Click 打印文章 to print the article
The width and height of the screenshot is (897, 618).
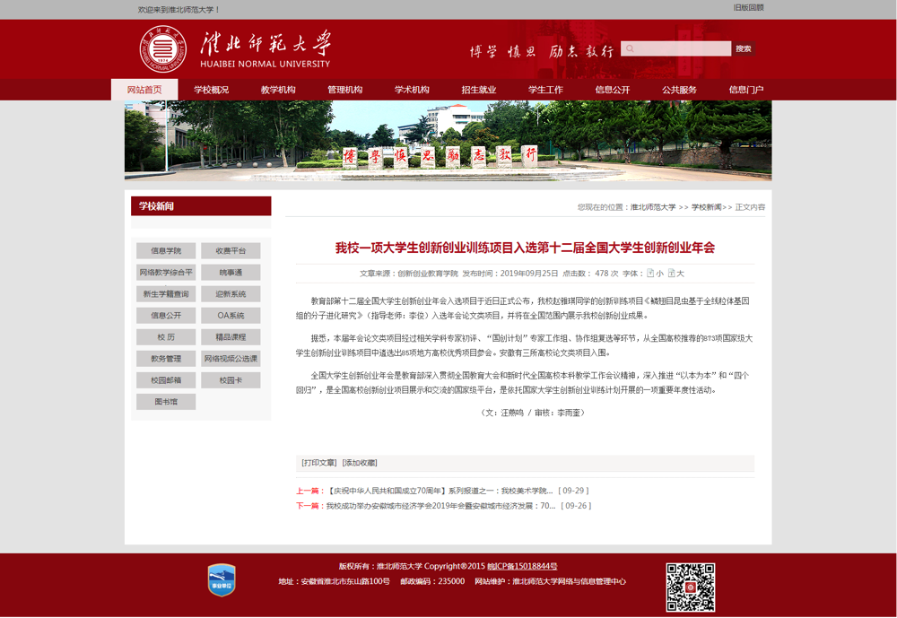coord(318,463)
